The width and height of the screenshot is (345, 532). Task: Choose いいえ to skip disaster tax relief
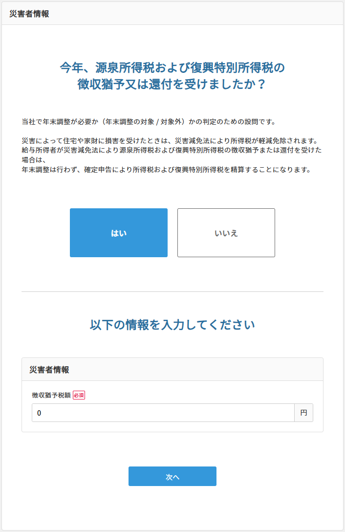click(x=226, y=233)
